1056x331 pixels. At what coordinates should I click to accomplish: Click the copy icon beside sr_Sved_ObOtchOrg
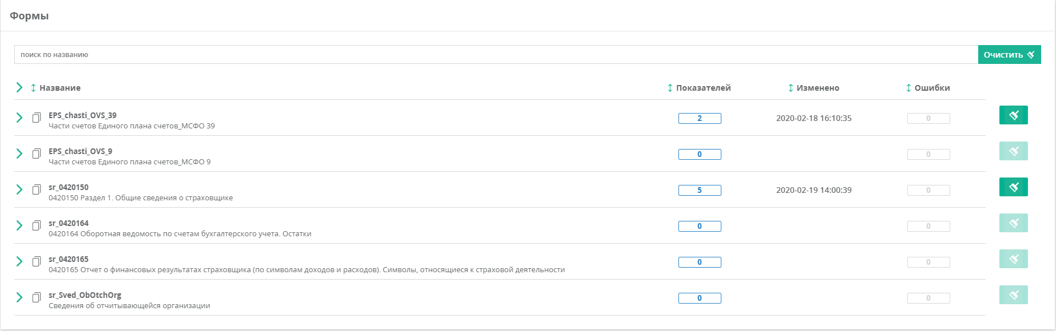[x=37, y=297]
